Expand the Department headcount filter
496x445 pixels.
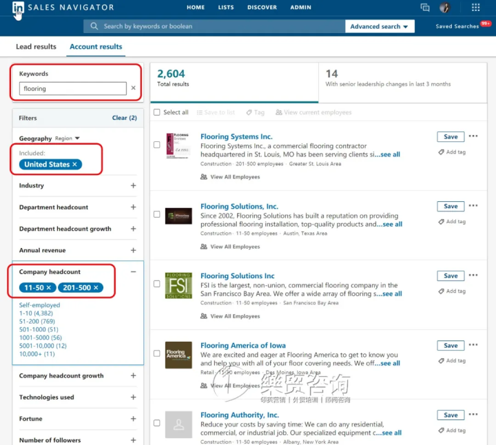tap(133, 207)
